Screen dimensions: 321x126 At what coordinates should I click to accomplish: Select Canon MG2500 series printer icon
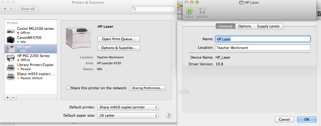point(11,30)
